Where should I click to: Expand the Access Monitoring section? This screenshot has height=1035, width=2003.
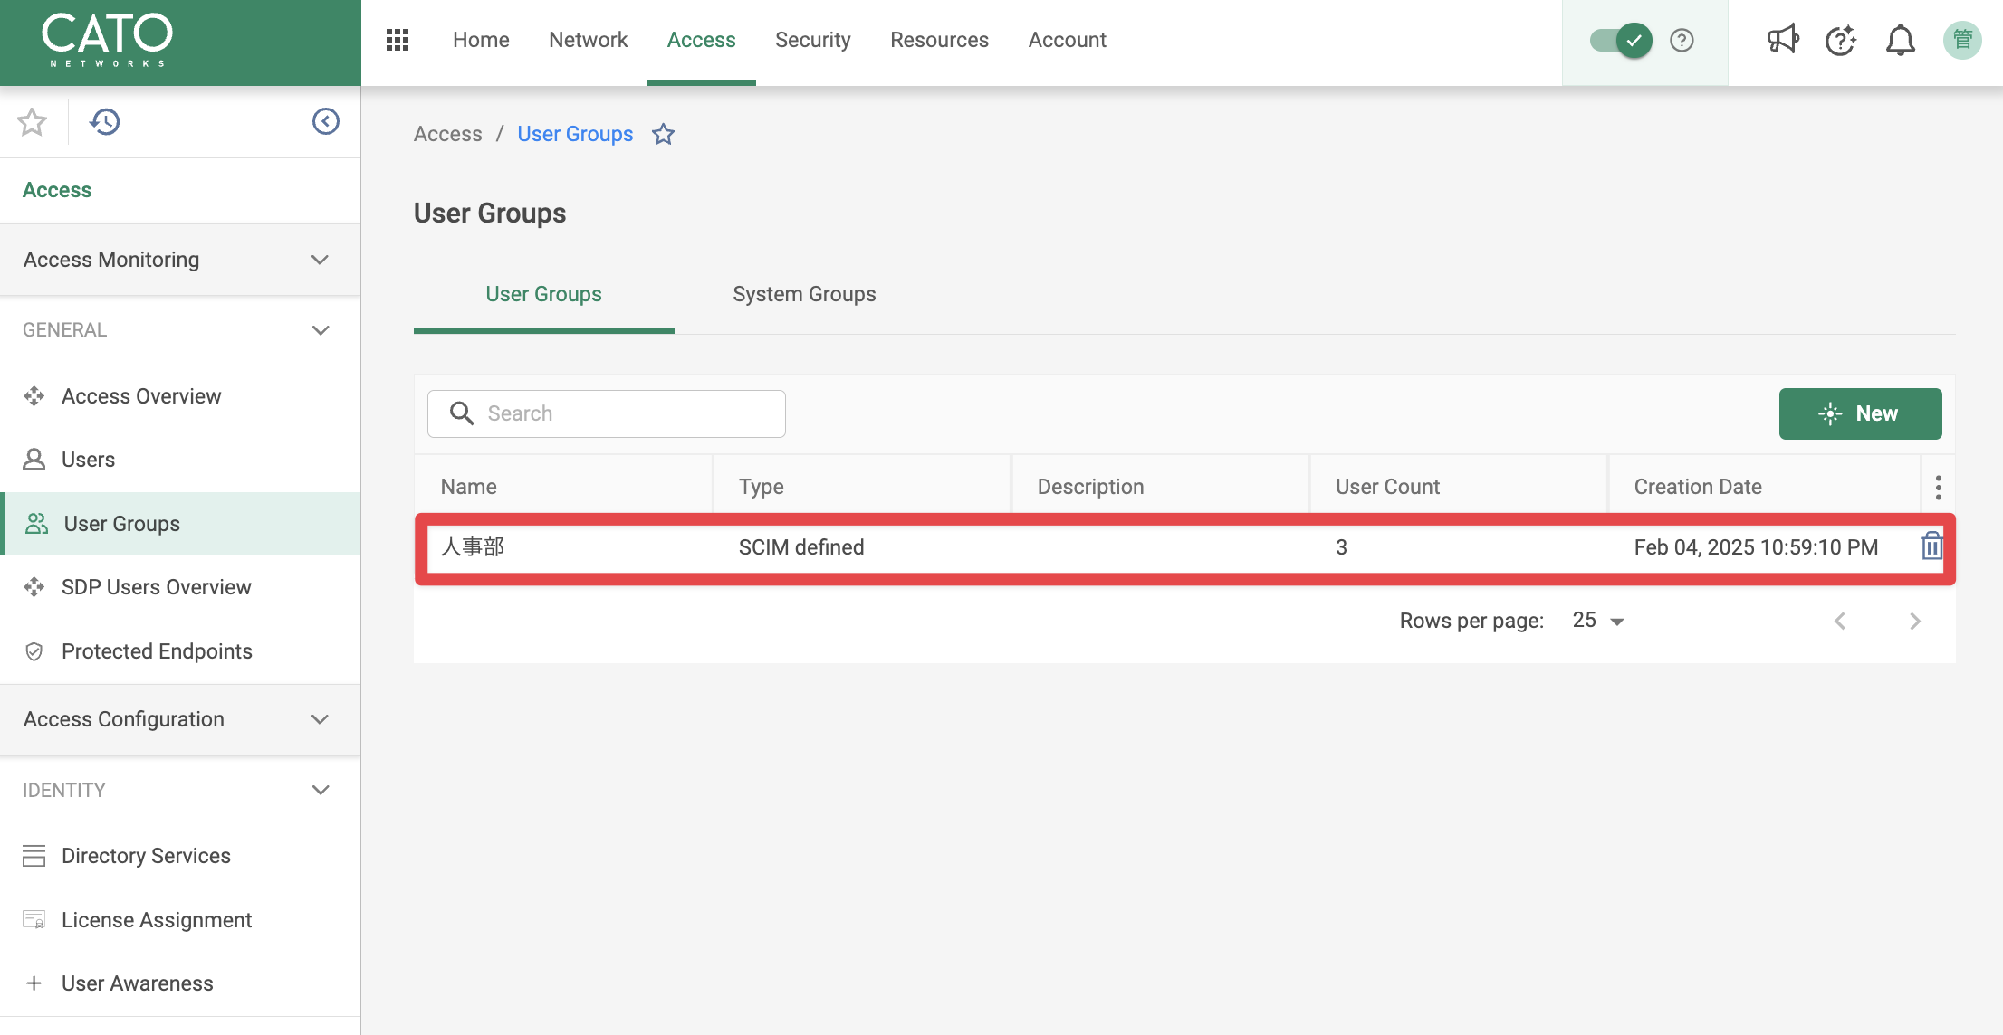tap(180, 260)
